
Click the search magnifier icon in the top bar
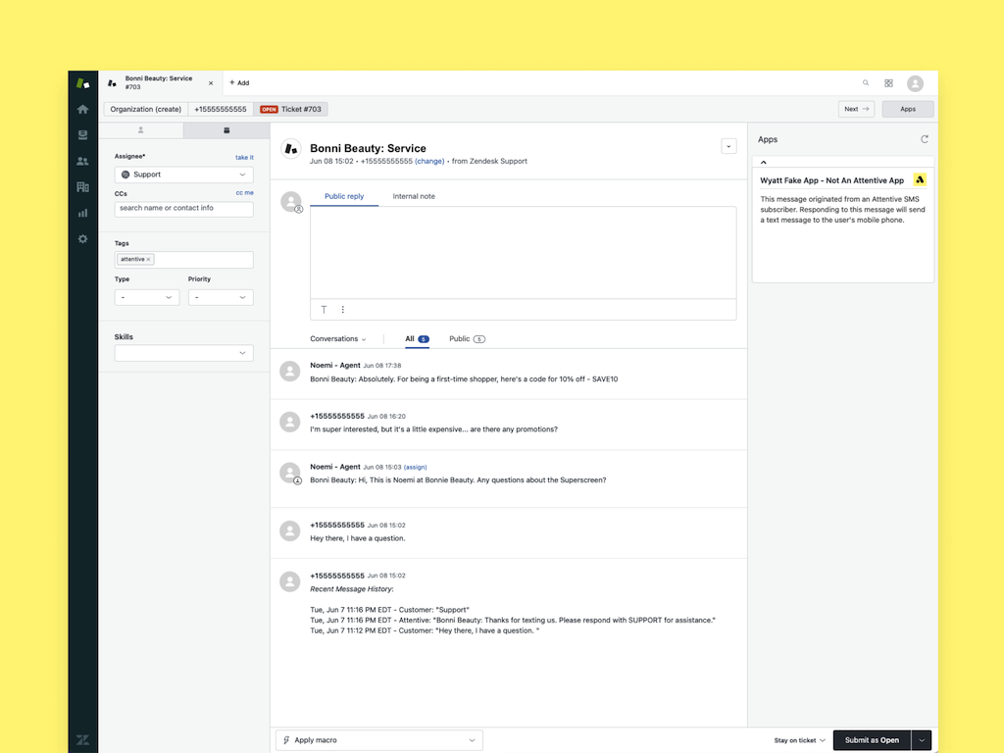click(x=866, y=82)
